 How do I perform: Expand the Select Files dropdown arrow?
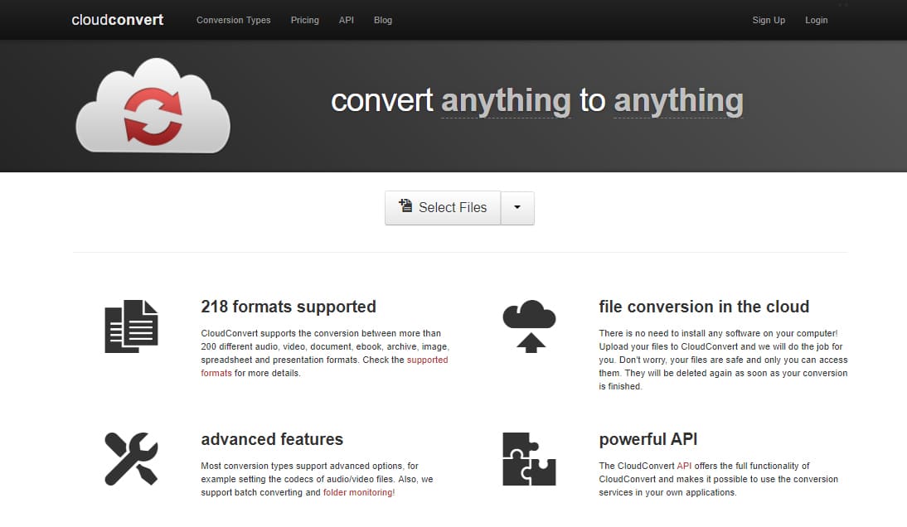click(517, 207)
